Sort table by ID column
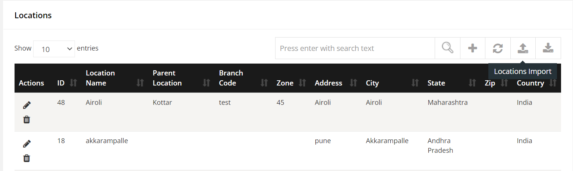Screen dimensions: 573x171 67,83
